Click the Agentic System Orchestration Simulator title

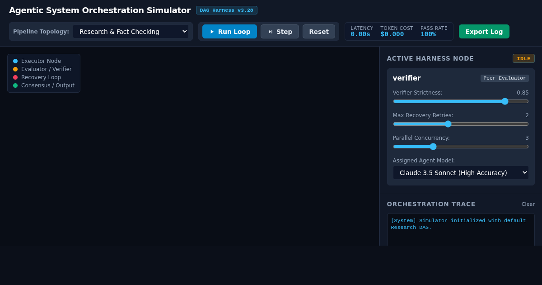tap(100, 10)
